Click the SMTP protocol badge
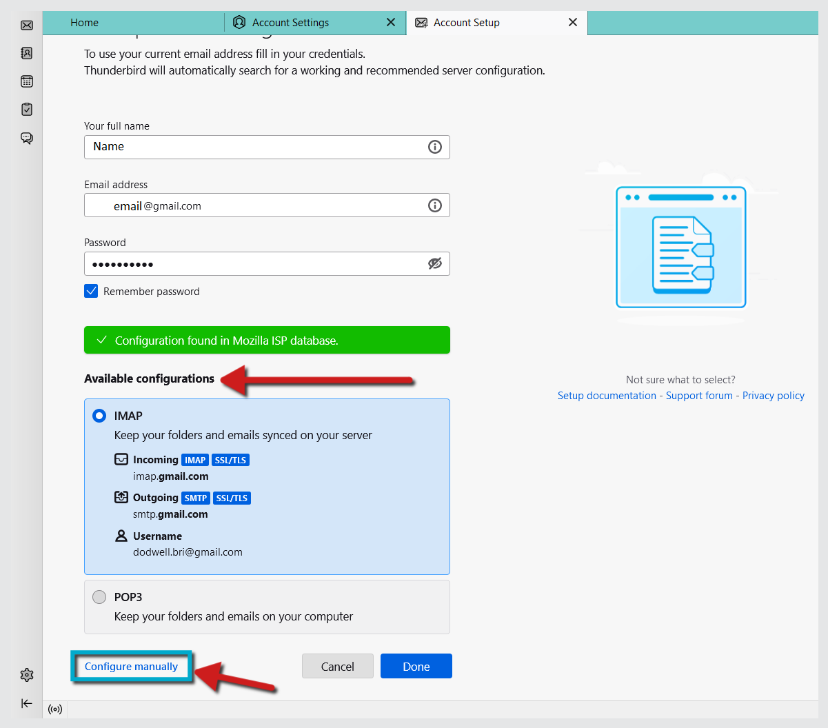This screenshot has height=728, width=828. [196, 498]
